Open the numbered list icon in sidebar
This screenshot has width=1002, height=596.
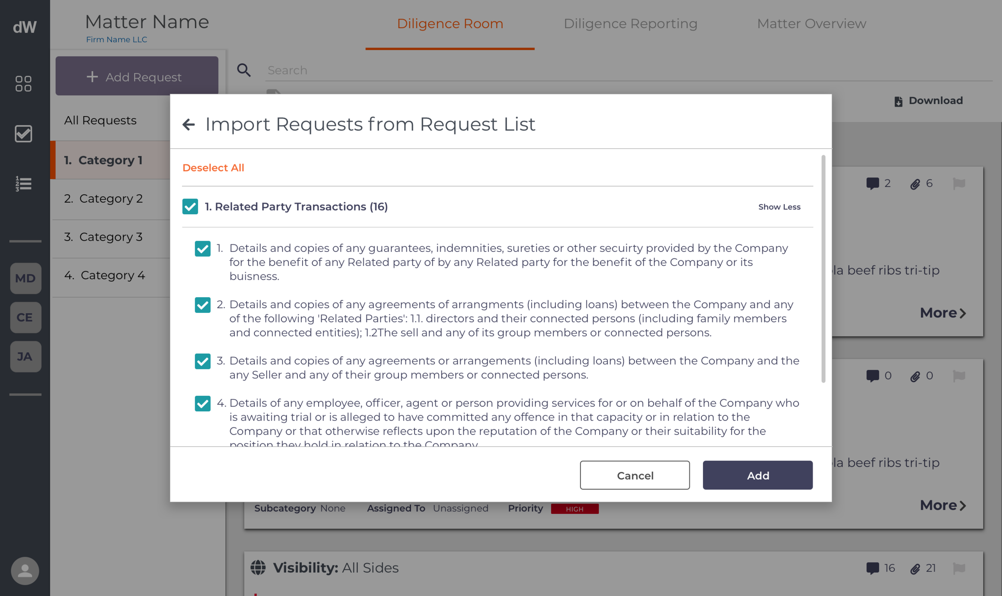tap(23, 183)
